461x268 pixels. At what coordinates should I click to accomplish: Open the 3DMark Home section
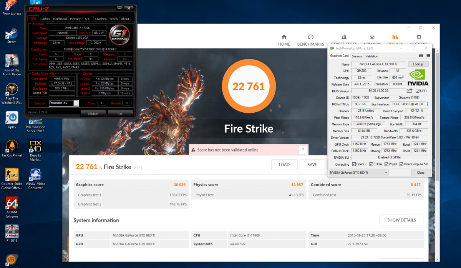point(284,40)
